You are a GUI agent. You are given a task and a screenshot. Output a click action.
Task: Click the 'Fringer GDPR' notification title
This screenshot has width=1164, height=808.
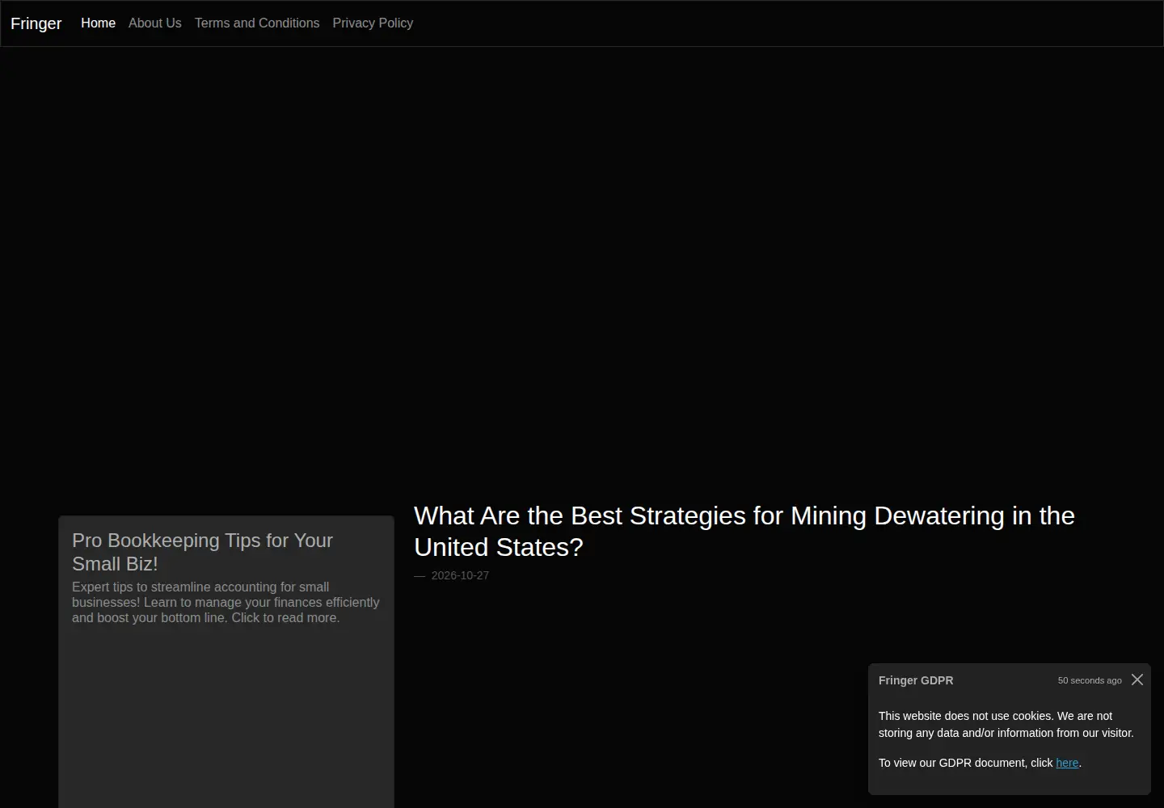point(916,680)
